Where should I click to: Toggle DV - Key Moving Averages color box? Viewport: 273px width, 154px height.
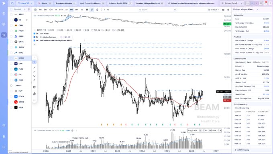click(x=35, y=37)
